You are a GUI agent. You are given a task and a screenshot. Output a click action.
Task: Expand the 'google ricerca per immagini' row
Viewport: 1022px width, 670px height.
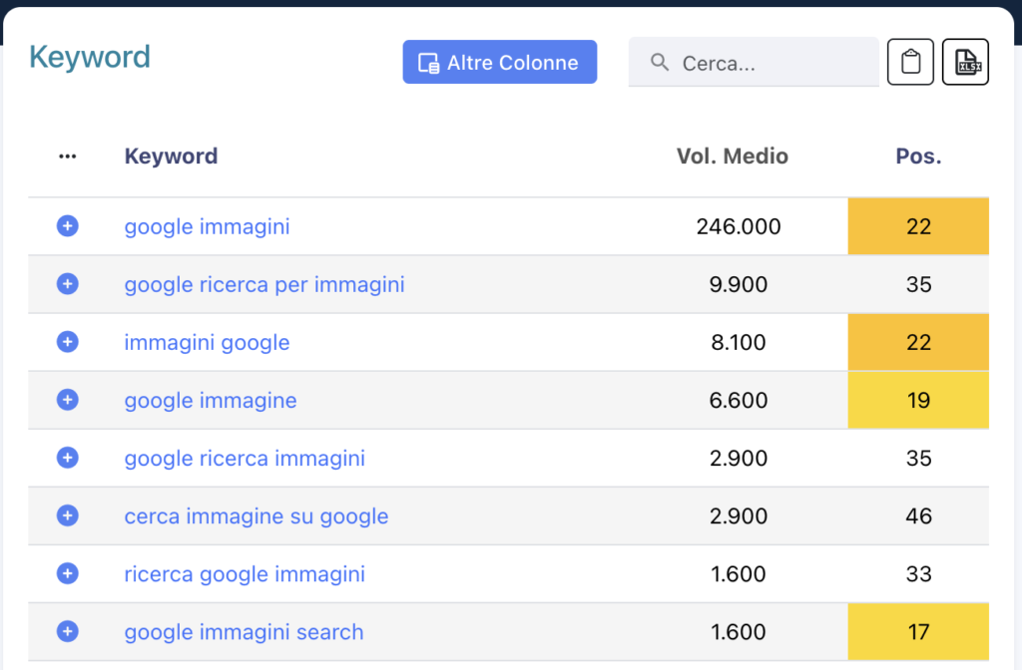click(x=67, y=284)
